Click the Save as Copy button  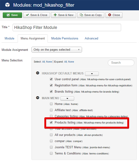[x=91, y=15]
